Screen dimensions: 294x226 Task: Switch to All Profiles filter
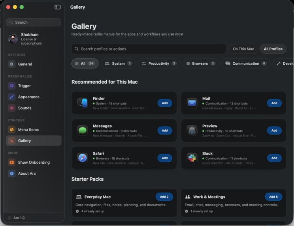click(x=273, y=49)
